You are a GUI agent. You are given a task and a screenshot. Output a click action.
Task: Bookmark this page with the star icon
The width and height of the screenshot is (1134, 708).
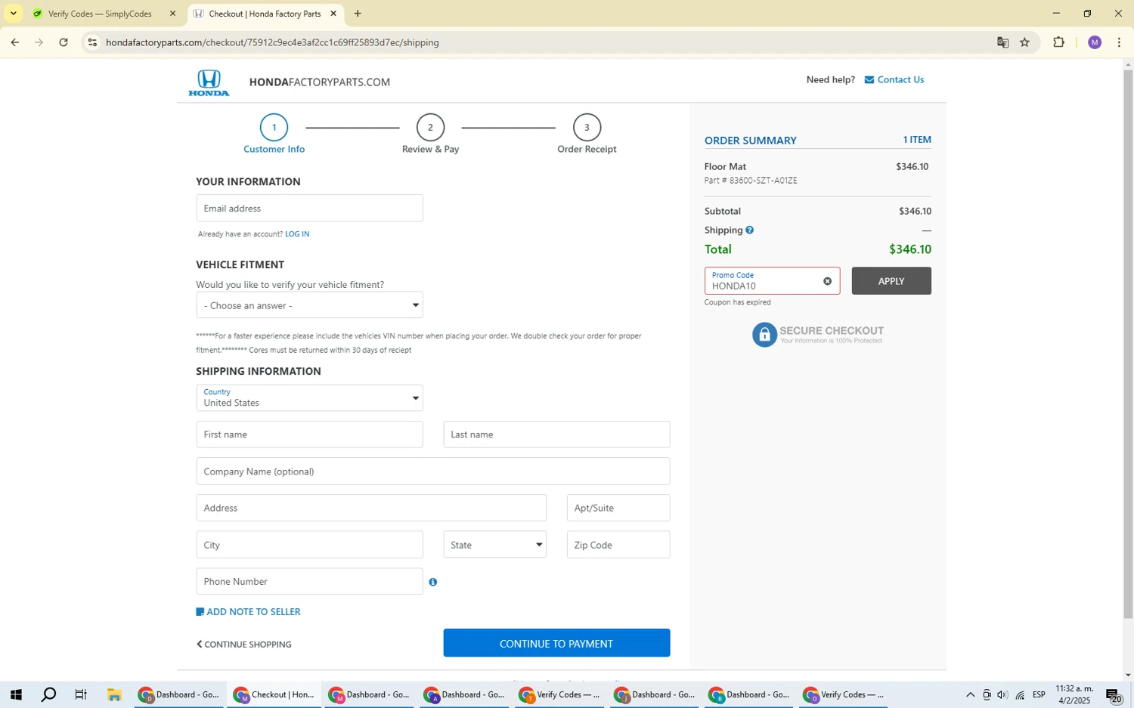[1024, 42]
